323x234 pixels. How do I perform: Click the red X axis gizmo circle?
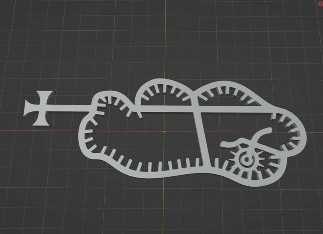[x=321, y=3]
